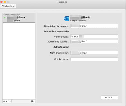Select the @live.fr account in sidebar
The height and width of the screenshot is (106, 126).
coord(19,18)
